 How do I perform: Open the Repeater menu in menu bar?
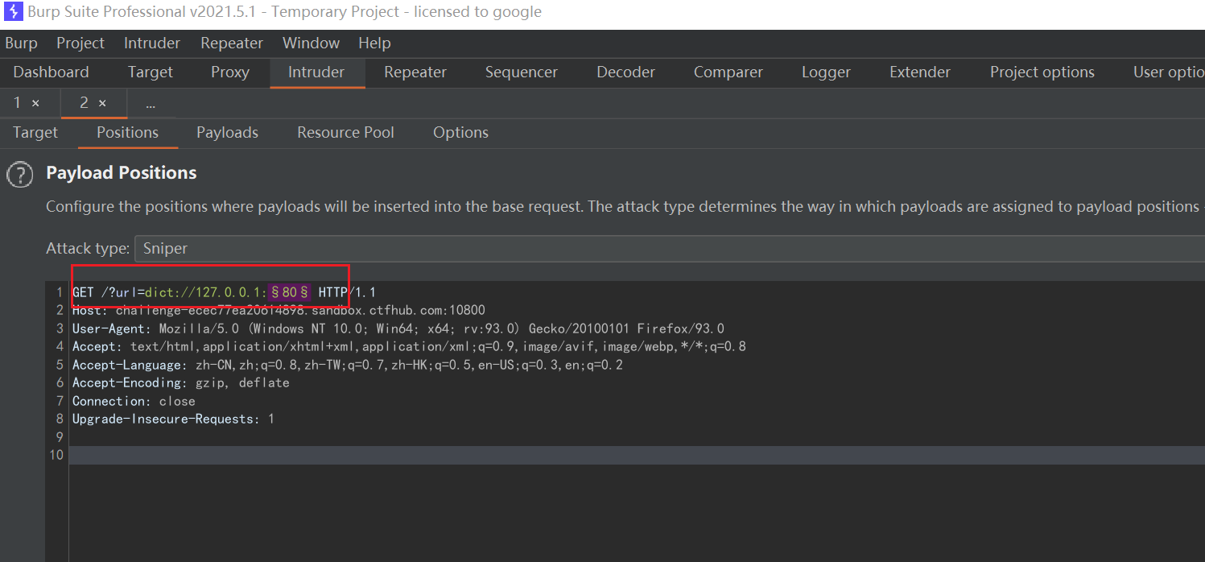click(232, 43)
